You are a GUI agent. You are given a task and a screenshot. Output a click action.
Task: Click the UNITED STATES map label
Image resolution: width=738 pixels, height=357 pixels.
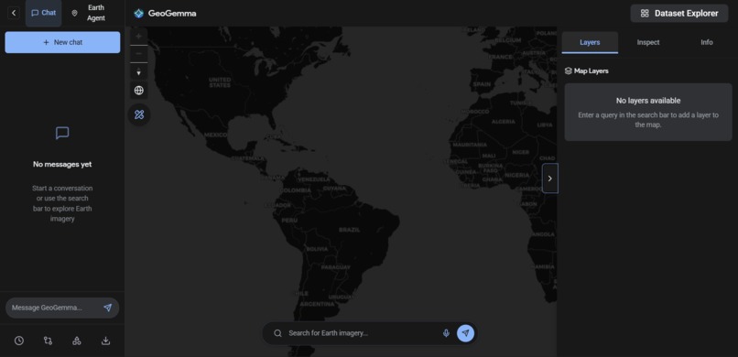pos(220,82)
